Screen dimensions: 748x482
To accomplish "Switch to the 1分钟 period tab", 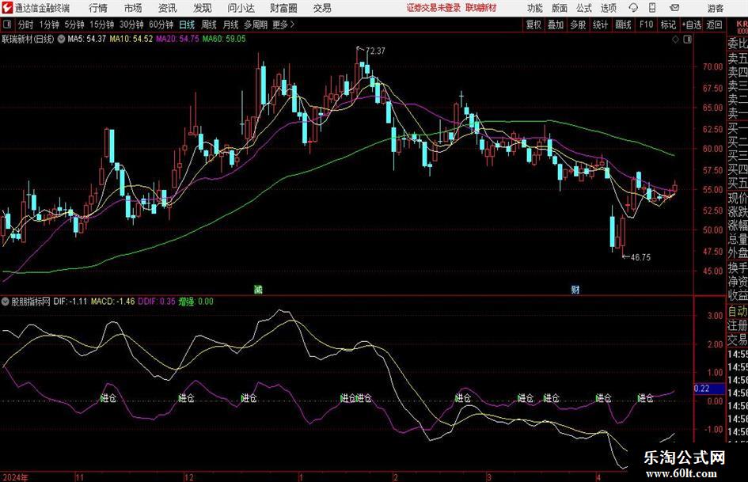I will 49,25.
